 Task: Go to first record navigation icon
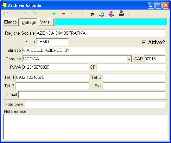[x=6, y=14]
